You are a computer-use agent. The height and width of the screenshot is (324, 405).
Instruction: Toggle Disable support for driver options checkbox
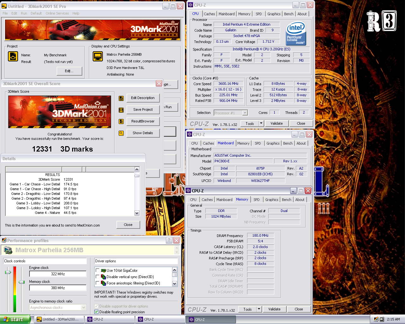97,306
